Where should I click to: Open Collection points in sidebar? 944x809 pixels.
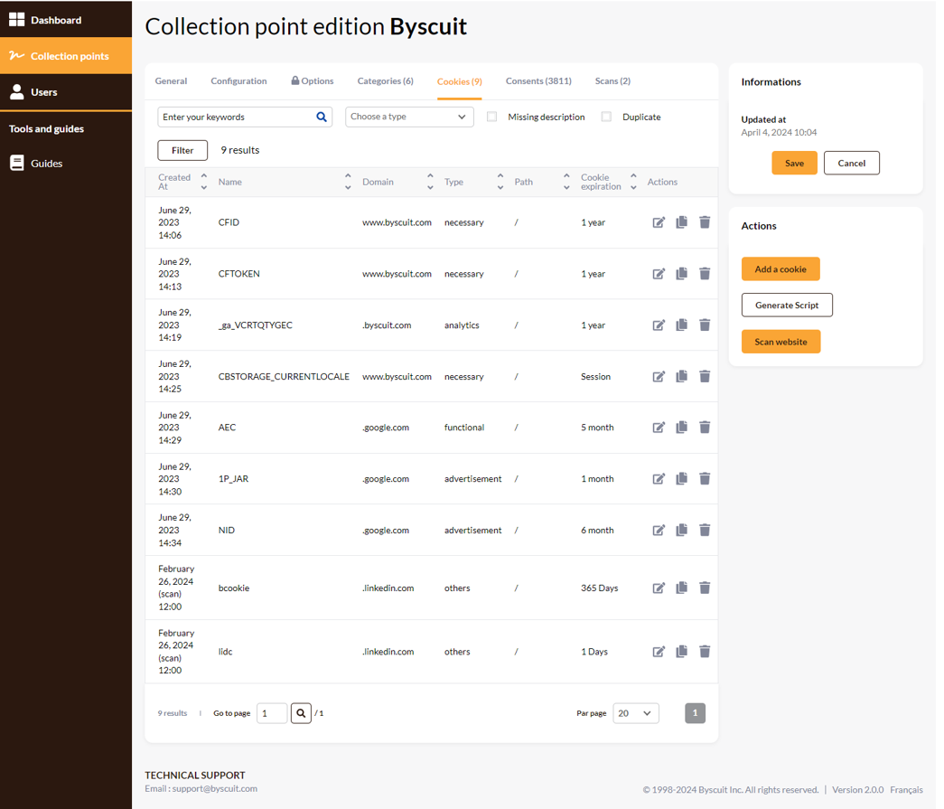(66, 56)
